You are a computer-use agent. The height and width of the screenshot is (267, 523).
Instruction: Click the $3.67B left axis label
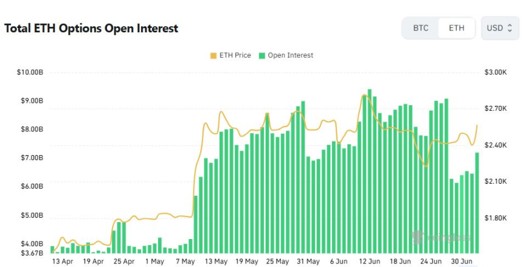[x=32, y=252]
